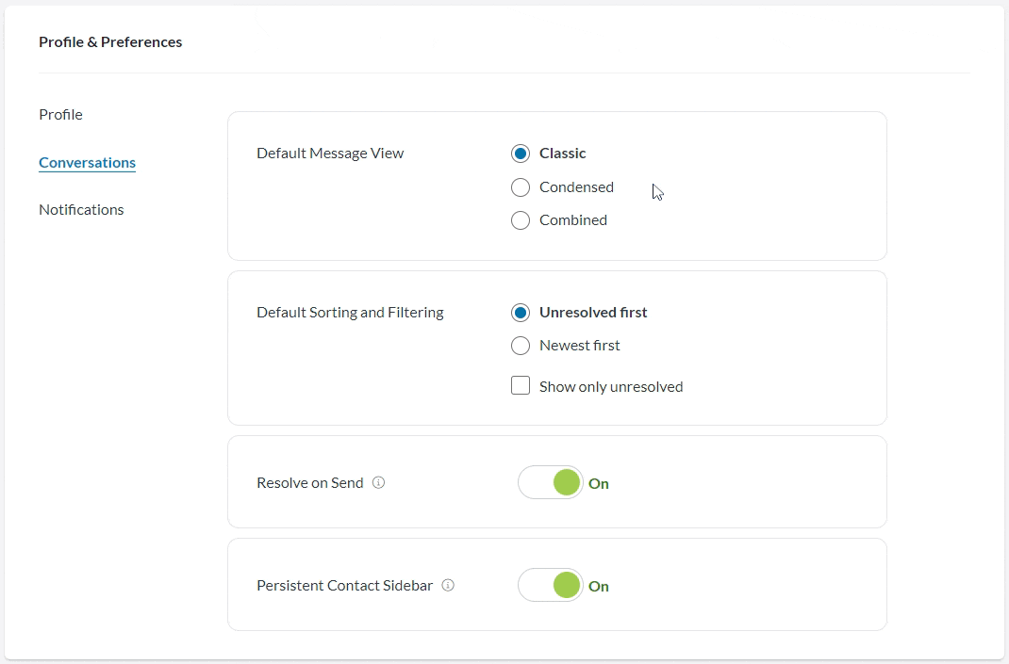
Task: Choose the Condensed message view option
Action: pyautogui.click(x=521, y=186)
